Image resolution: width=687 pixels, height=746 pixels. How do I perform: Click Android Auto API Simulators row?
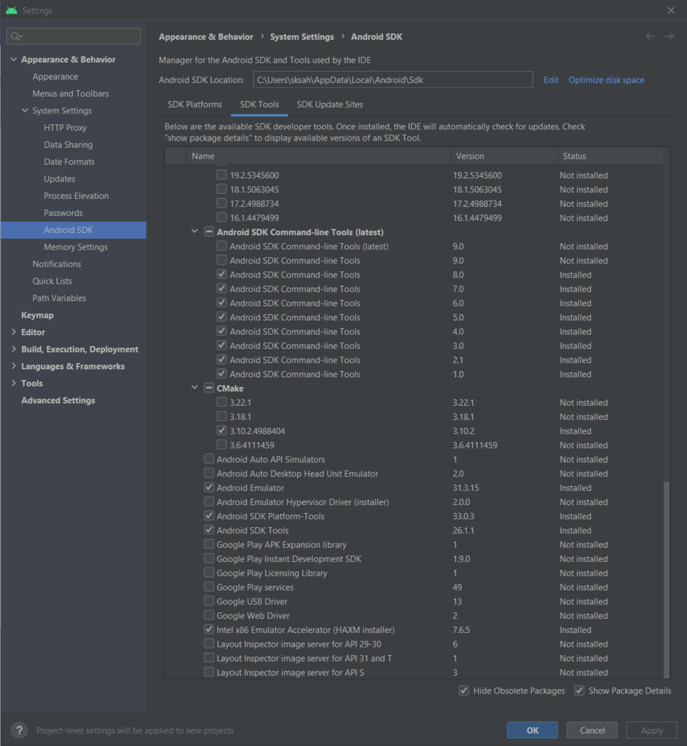click(414, 459)
